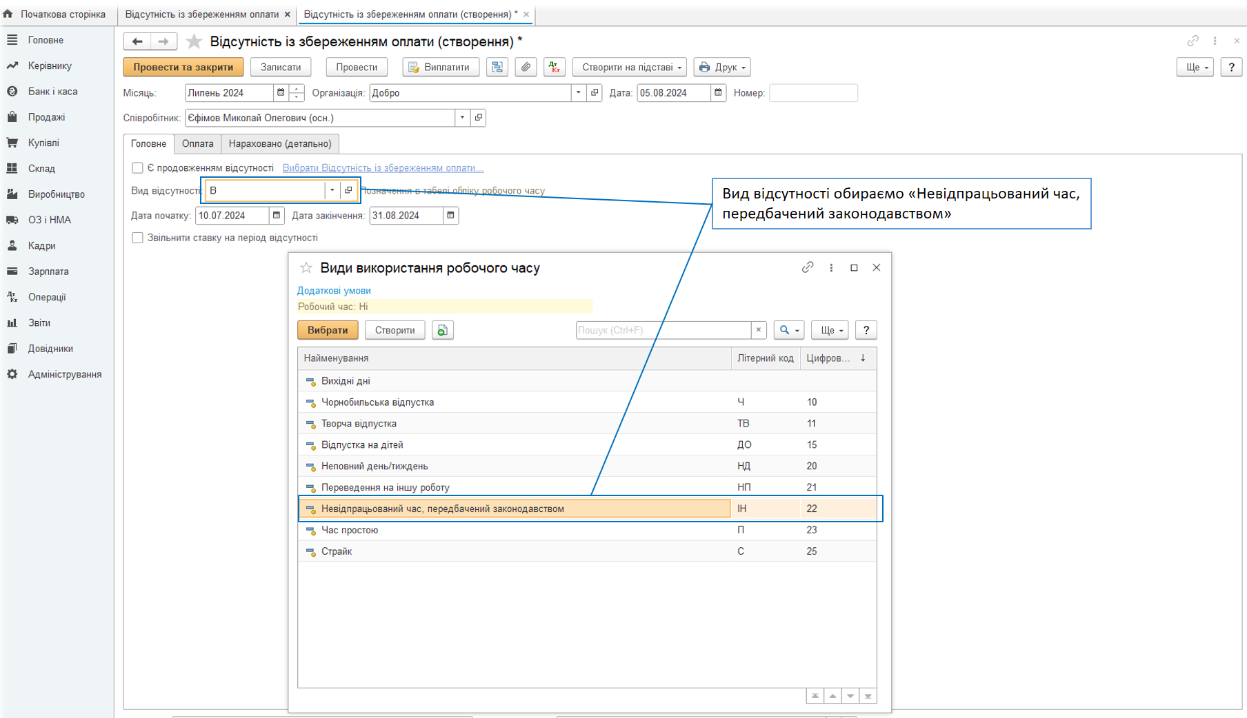The width and height of the screenshot is (1247, 718).
Task: Go back with the left arrow button
Action: pos(137,41)
